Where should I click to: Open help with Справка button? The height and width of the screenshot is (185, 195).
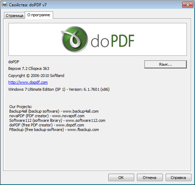point(178,178)
